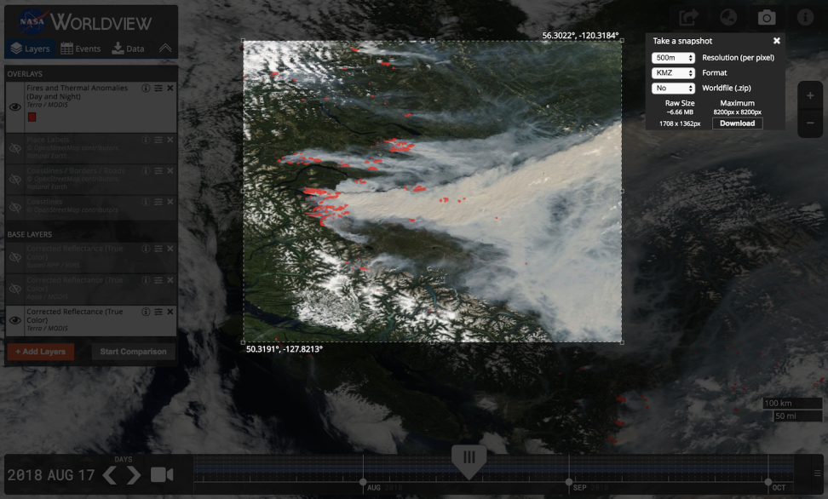Click the top-right selection corner handle
The height and width of the screenshot is (499, 828).
(622, 41)
